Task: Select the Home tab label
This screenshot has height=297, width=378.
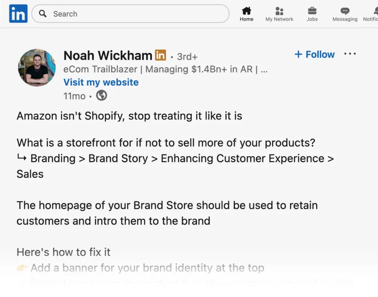Action: 246,19
